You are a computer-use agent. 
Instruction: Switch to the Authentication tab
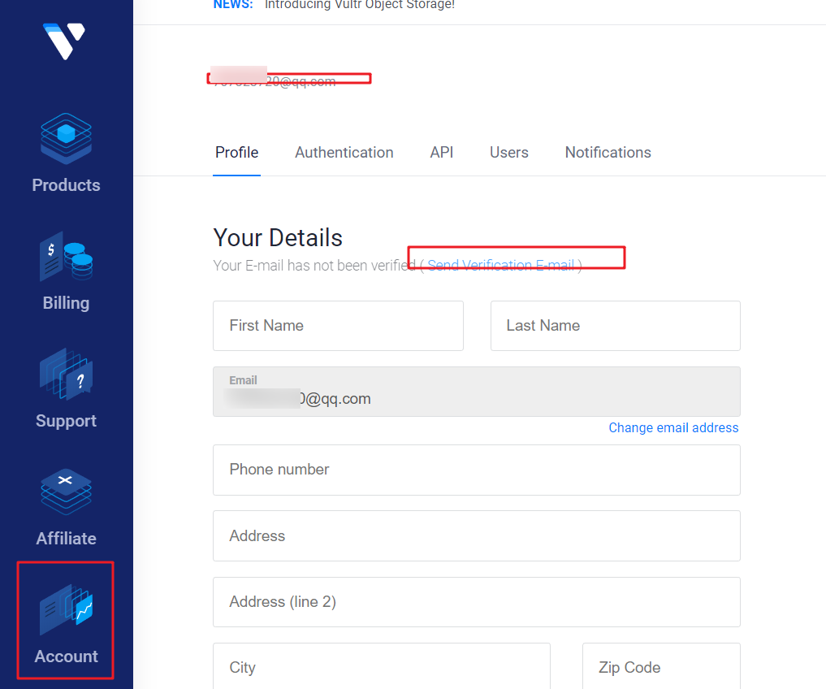tap(344, 153)
